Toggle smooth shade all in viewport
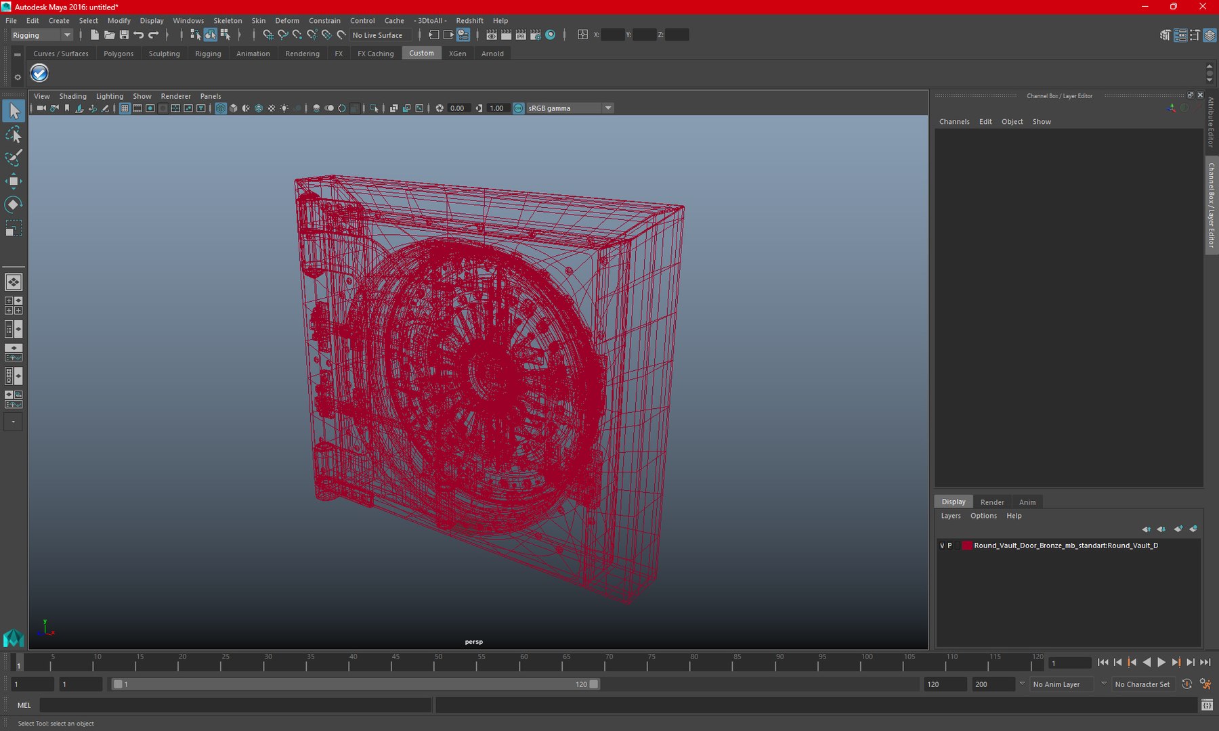 coord(234,108)
